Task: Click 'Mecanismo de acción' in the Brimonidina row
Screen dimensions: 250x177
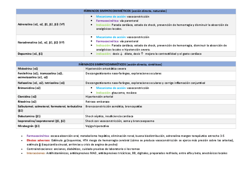Action: [x=111, y=88]
